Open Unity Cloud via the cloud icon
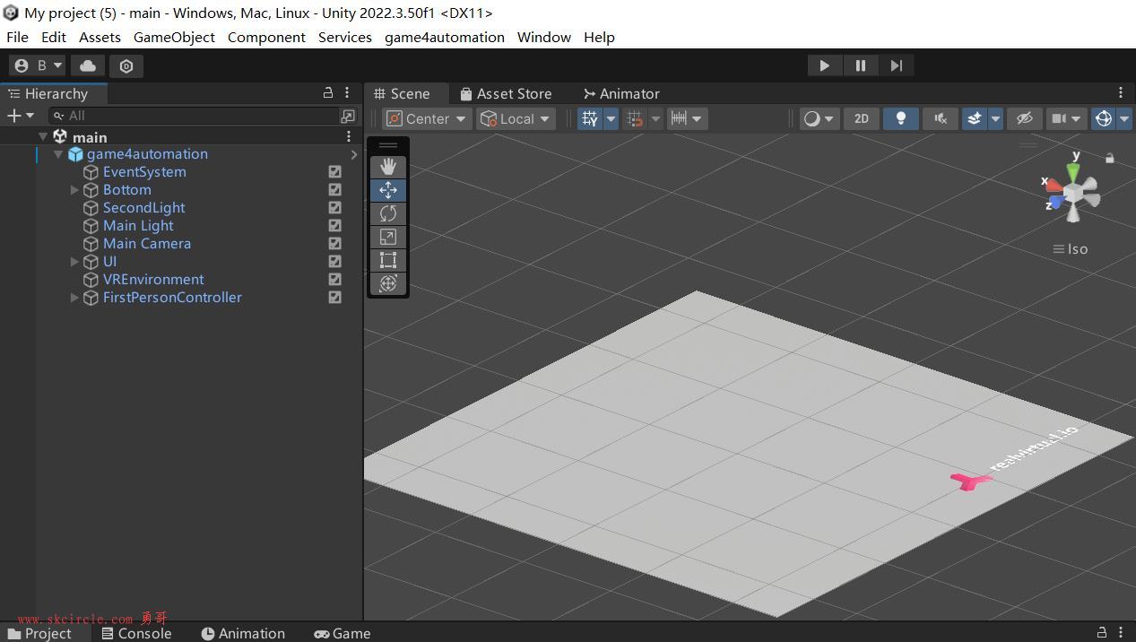Screen dimensions: 1136x642 tap(88, 65)
